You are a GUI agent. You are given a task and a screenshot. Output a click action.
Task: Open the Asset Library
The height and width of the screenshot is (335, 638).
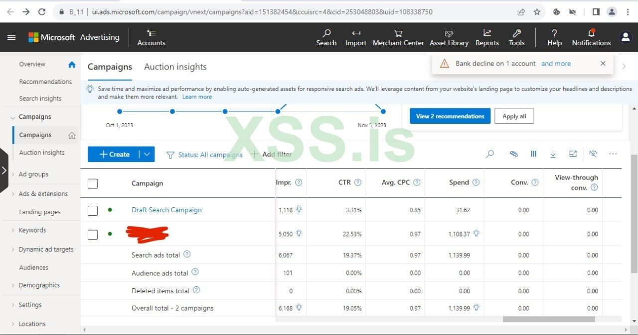(x=449, y=38)
